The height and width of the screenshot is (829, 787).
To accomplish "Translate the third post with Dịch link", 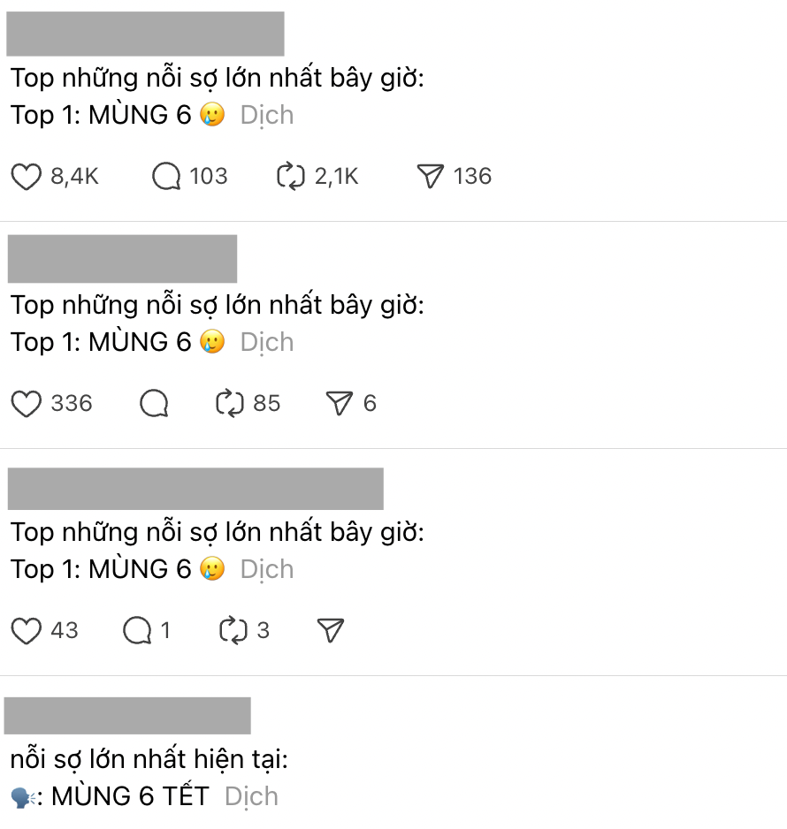I will [x=267, y=569].
